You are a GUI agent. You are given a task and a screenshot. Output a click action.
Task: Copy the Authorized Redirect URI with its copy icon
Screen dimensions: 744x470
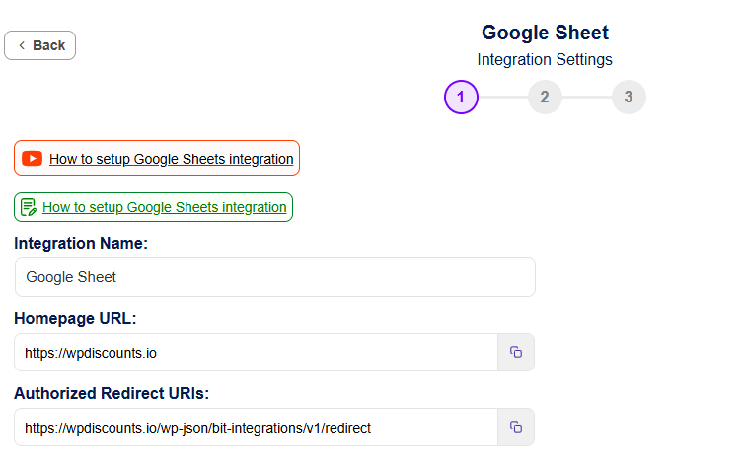coord(516,427)
